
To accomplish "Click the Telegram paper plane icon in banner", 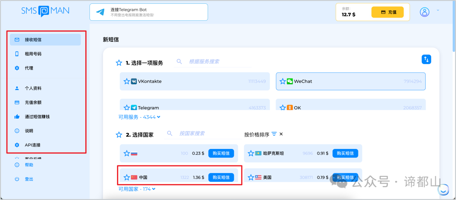I will click(100, 12).
